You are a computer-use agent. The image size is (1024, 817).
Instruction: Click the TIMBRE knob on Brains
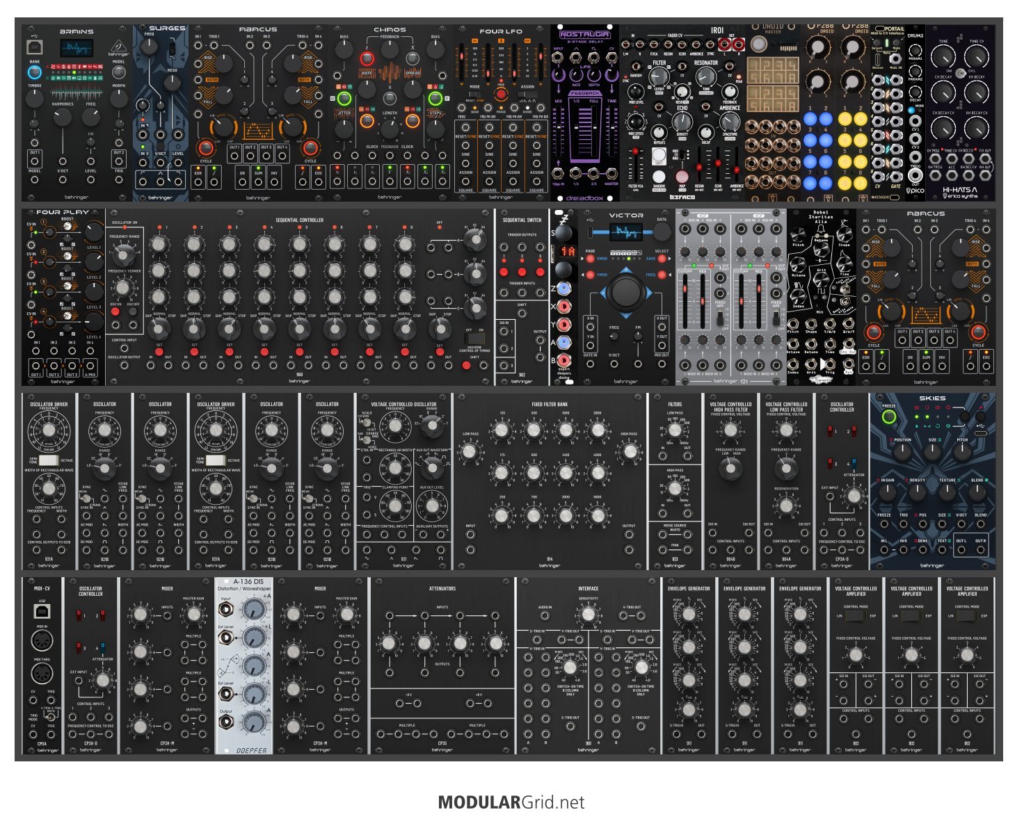click(x=35, y=98)
